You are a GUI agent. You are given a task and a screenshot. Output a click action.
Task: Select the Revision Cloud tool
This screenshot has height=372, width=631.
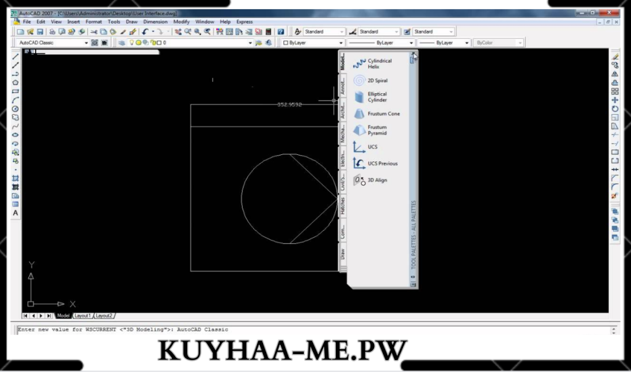(15, 118)
